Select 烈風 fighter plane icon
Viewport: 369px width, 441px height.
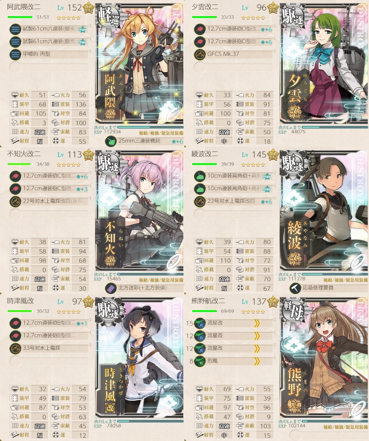tap(200, 361)
